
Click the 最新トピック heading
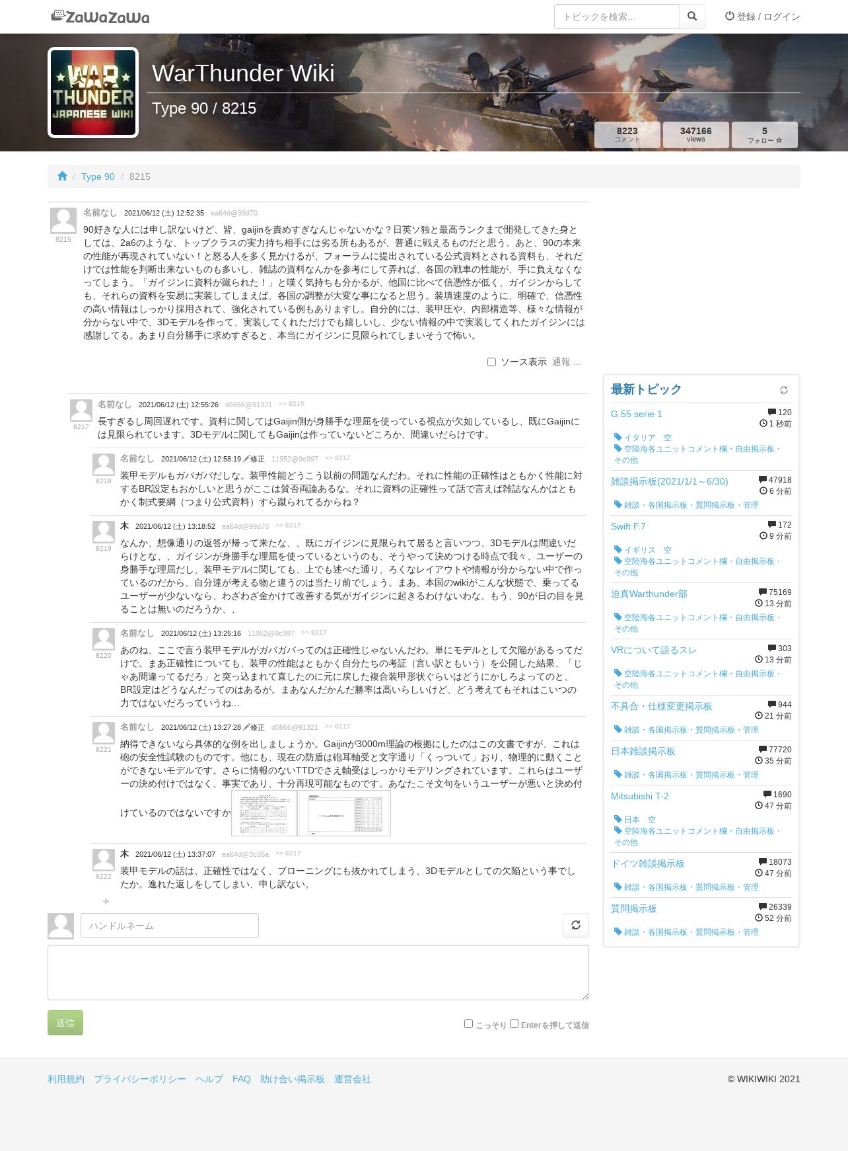pos(646,389)
